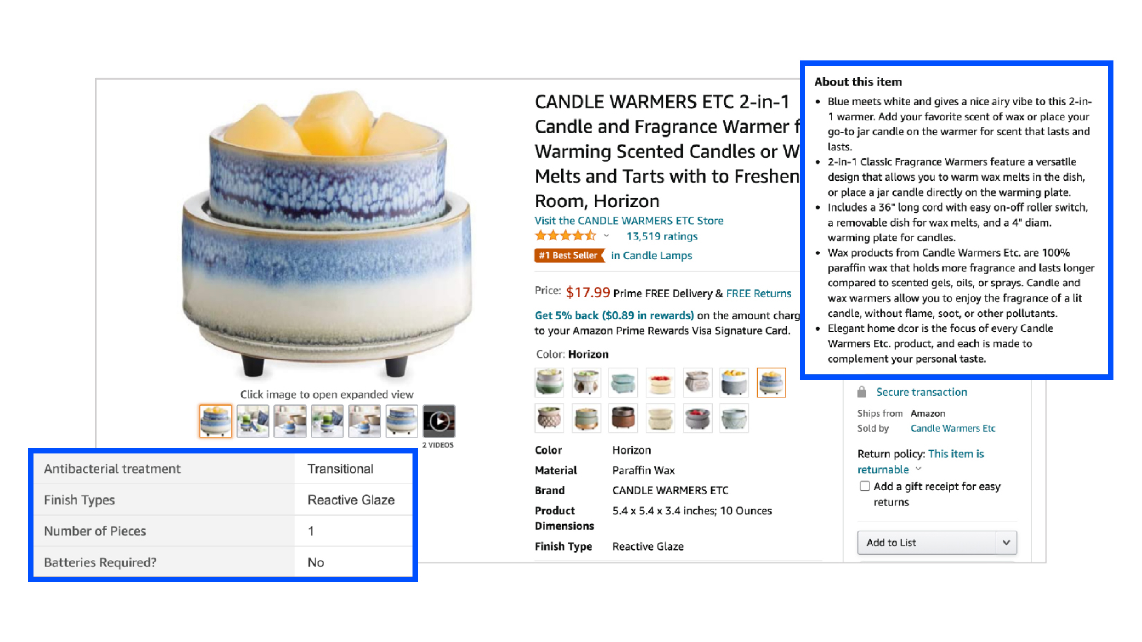Click main product image to expand view
The height and width of the screenshot is (642, 1142).
(327, 233)
